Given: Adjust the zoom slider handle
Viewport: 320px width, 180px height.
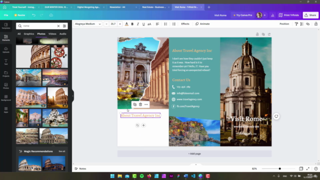Looking at the screenshot, I should click(x=280, y=168).
